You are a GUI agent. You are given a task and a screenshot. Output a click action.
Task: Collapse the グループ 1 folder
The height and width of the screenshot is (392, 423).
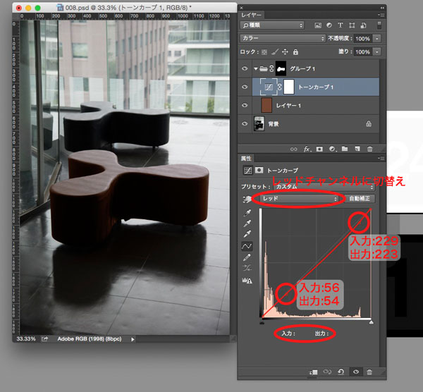255,68
